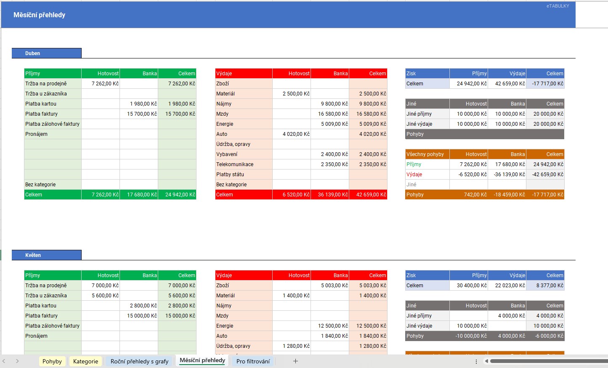Select Duben's orange Všechny pohyby header
The image size is (608, 368).
click(x=427, y=154)
